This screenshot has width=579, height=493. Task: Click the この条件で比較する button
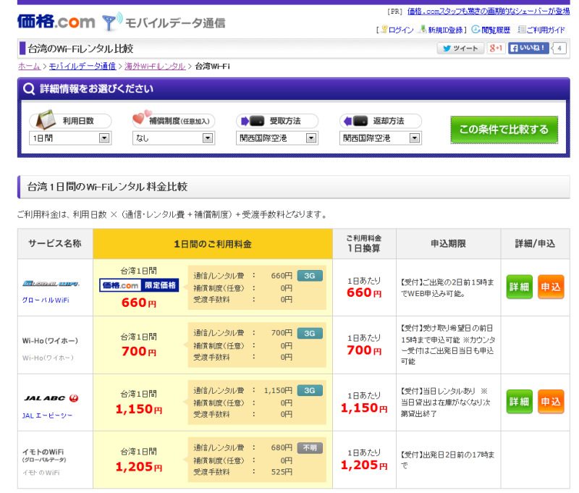504,130
